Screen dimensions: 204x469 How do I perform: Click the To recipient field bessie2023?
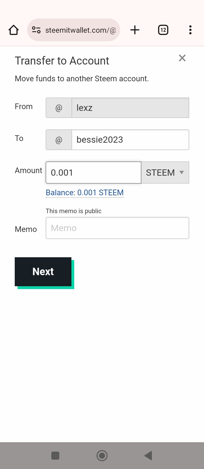(130, 140)
